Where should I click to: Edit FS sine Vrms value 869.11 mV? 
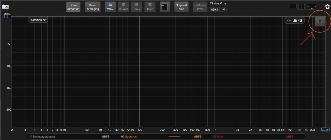point(218,9)
